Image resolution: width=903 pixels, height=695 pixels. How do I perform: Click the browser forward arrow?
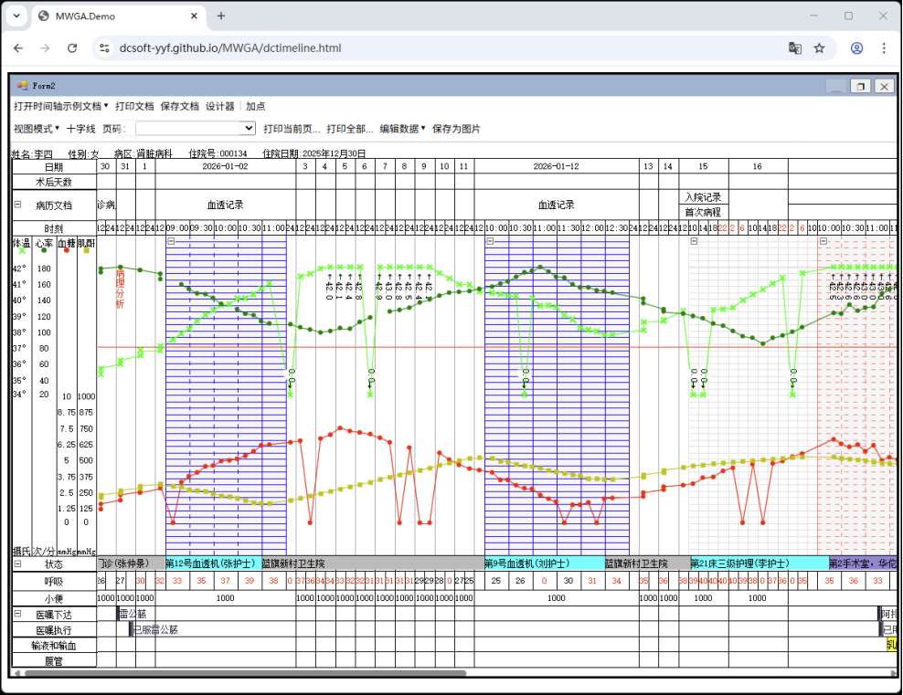[45, 48]
